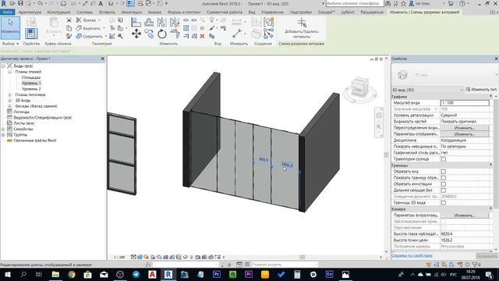
Task: Click the Align tool icon
Action: (x=136, y=22)
